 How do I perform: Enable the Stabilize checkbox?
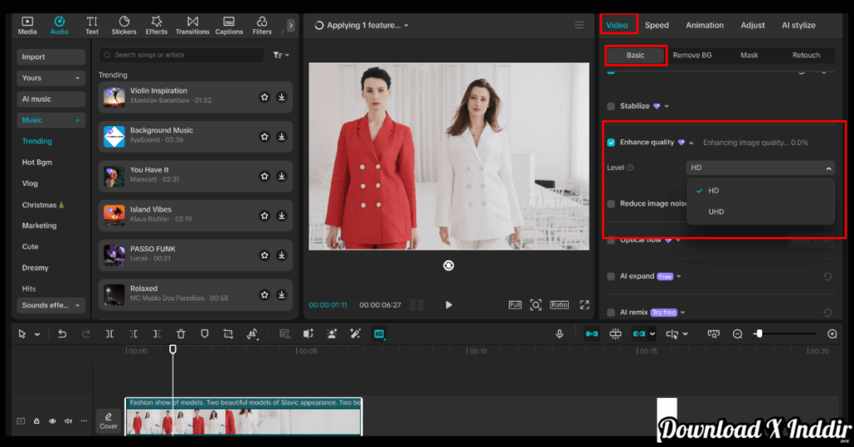click(611, 106)
